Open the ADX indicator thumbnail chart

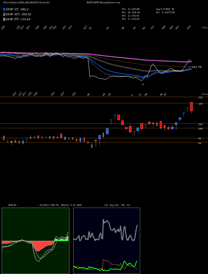tap(106, 241)
